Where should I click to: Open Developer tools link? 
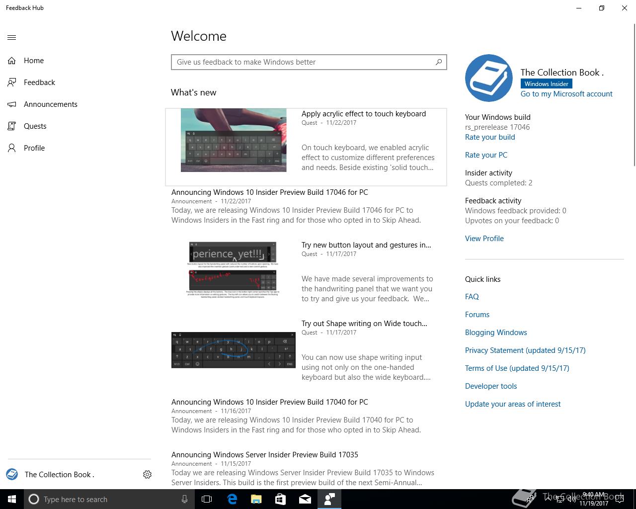[491, 386]
